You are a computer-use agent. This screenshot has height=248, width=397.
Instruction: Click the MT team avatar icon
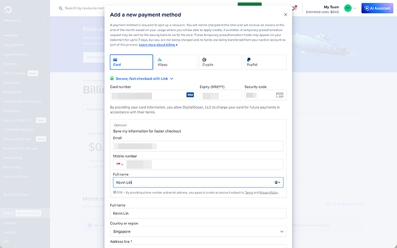(348, 8)
